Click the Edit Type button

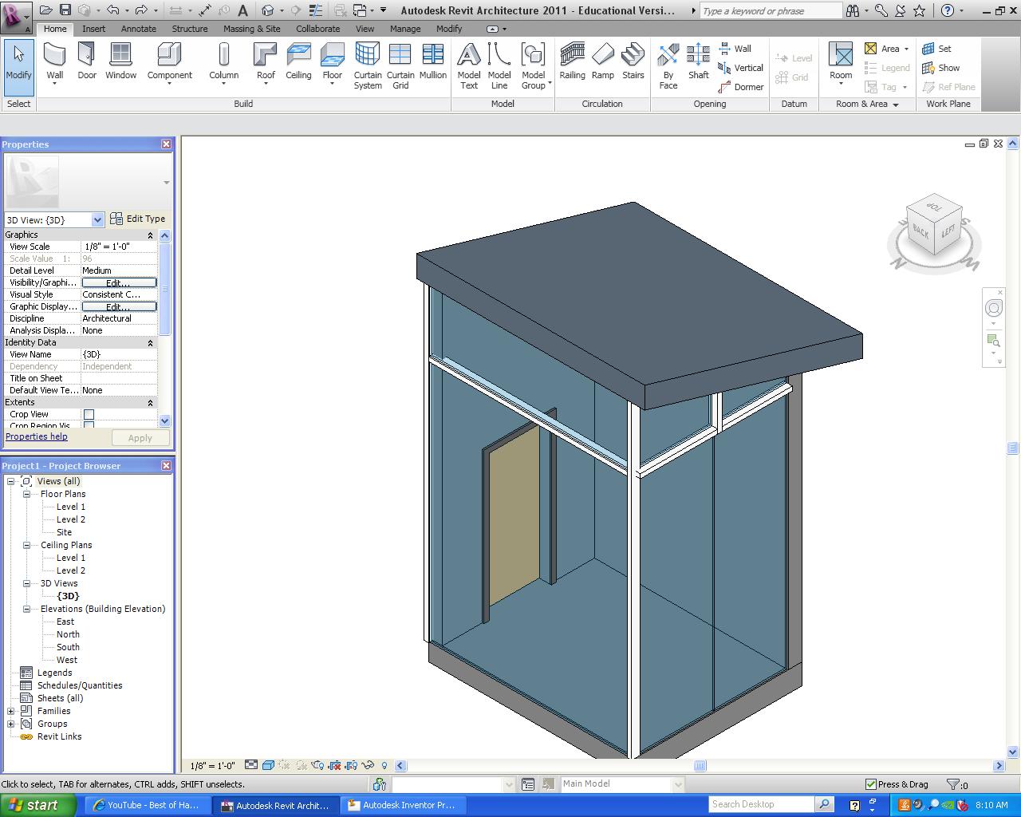[138, 219]
